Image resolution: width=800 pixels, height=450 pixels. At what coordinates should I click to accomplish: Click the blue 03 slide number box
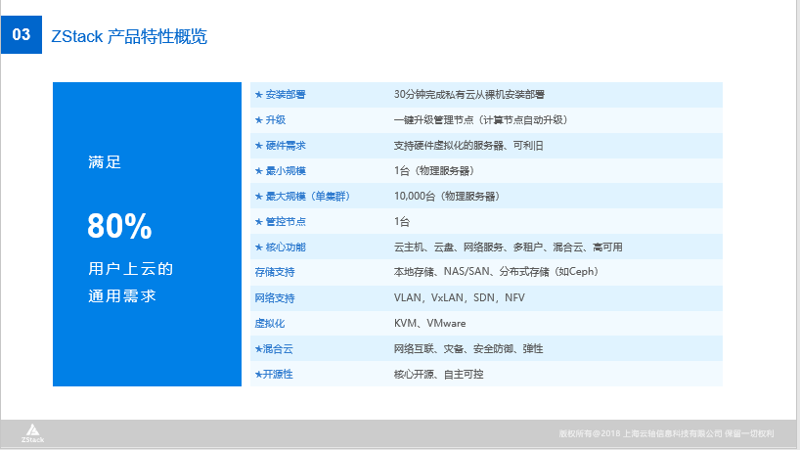pos(22,34)
